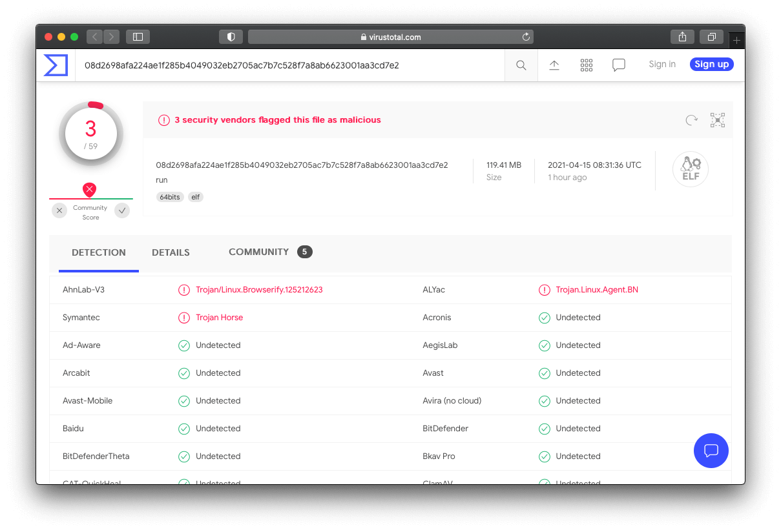Screen dimensions: 781x532
Task: Click the malicious alert icon in banner
Action: (164, 120)
